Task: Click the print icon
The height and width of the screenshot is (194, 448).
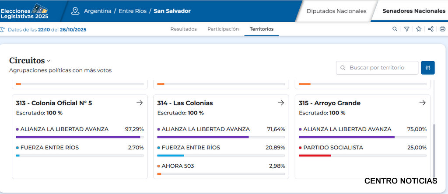Action: (442, 29)
